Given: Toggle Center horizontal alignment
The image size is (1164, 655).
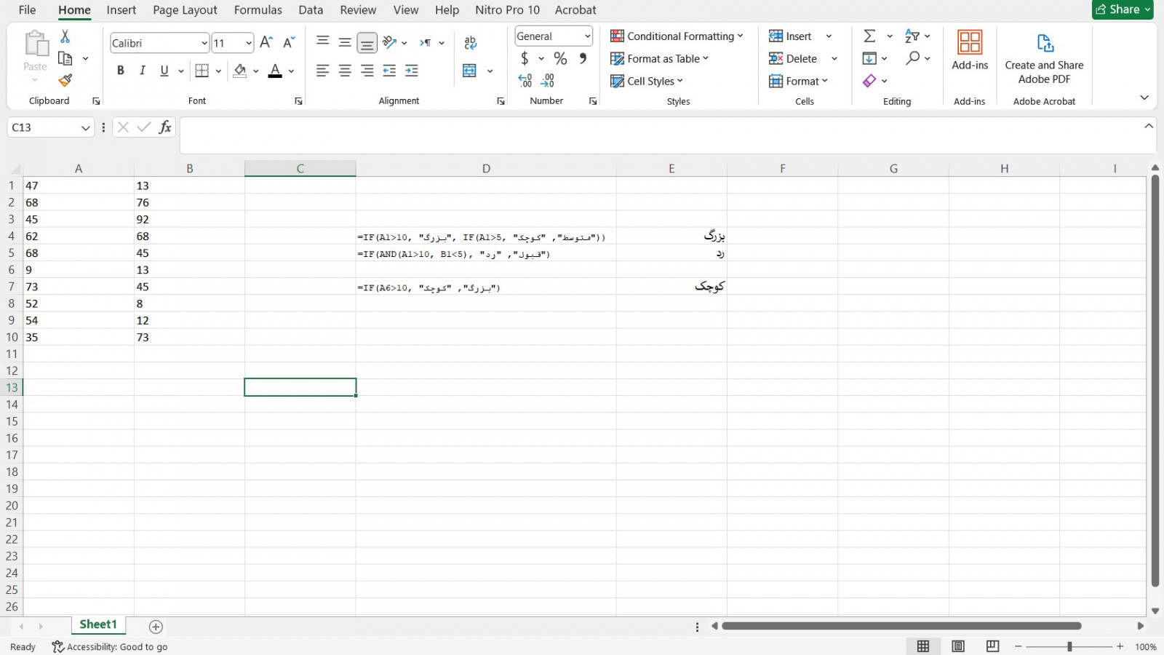Looking at the screenshot, I should click(345, 71).
